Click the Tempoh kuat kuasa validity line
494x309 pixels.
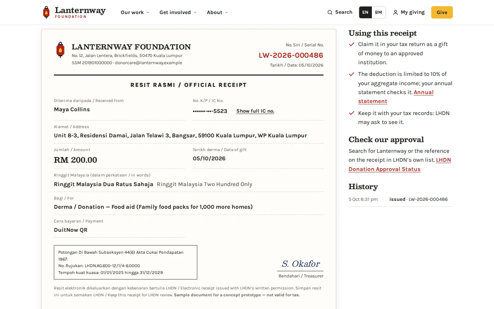[x=110, y=273]
